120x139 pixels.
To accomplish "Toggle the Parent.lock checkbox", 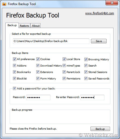I will [x=64, y=72].
